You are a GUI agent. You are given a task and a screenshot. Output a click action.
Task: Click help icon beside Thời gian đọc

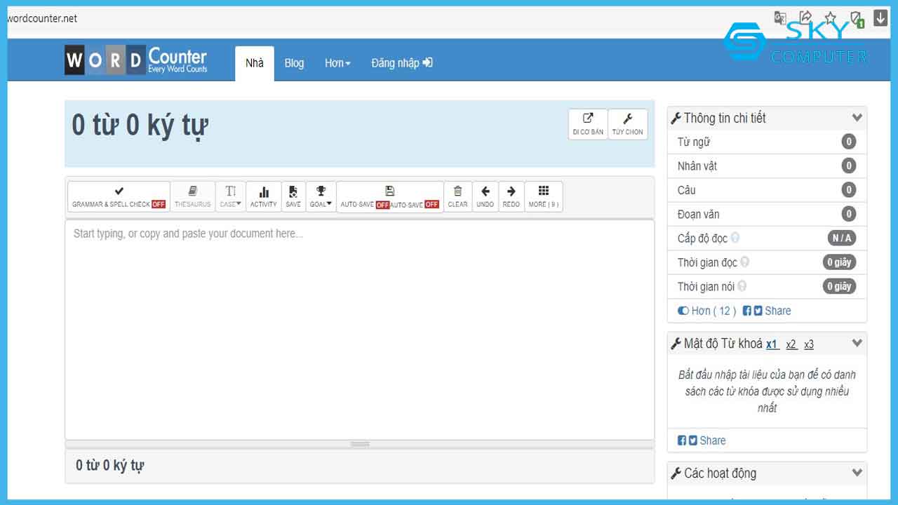pos(745,262)
